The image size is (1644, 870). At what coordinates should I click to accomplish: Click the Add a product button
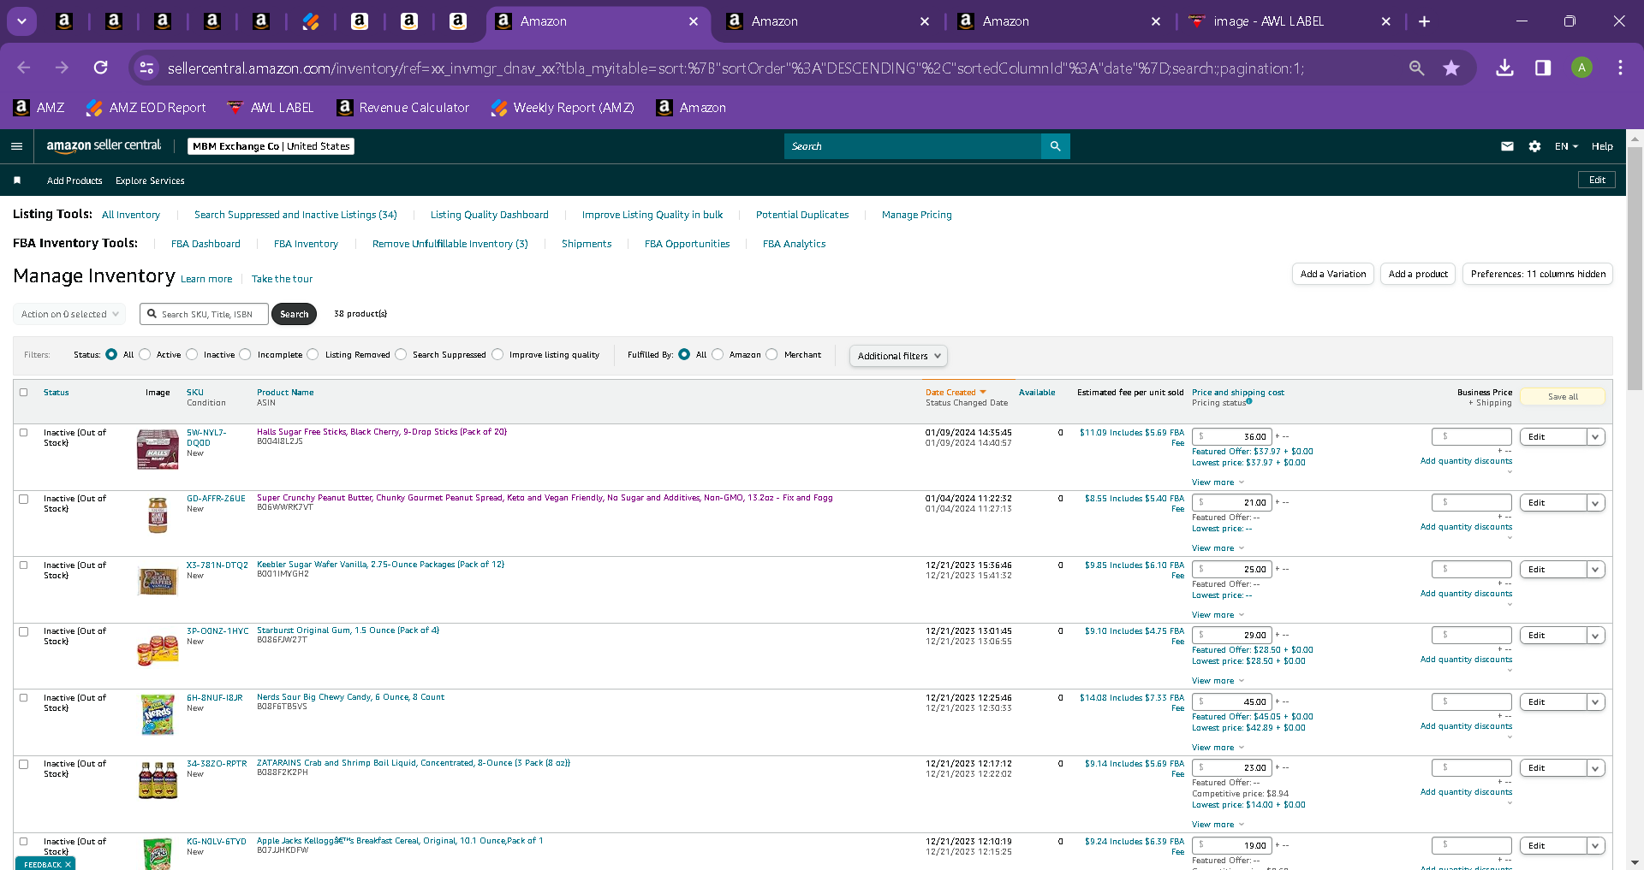(x=1418, y=274)
